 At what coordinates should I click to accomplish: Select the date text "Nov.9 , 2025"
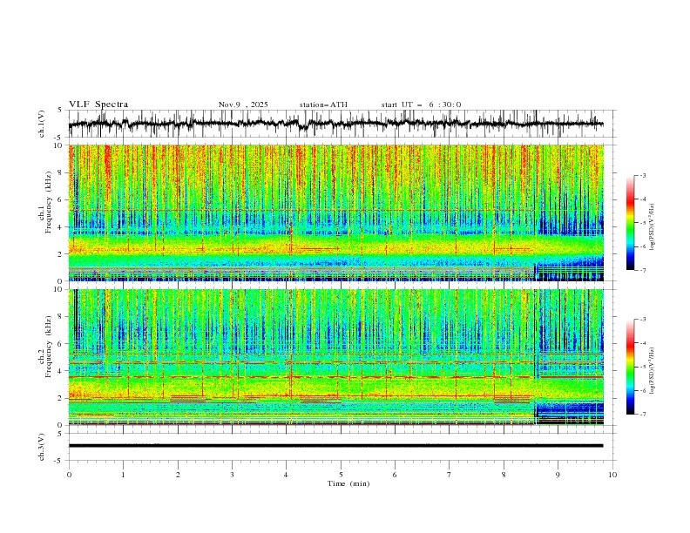point(243,105)
